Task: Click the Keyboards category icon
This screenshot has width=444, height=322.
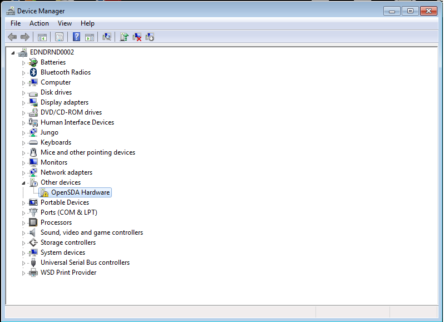Action: coord(33,142)
